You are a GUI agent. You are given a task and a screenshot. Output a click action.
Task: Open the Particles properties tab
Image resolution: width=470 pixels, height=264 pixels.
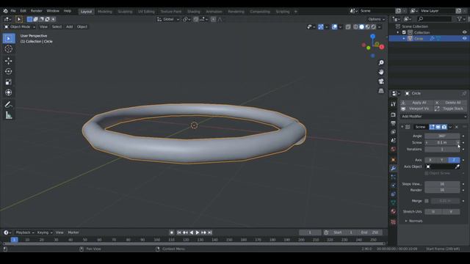pyautogui.click(x=394, y=177)
